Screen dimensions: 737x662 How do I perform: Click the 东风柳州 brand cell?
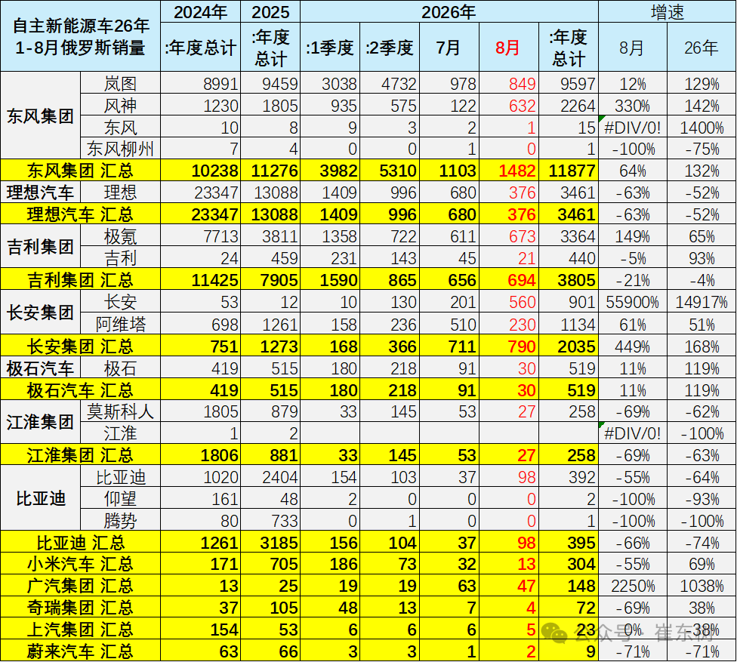click(120, 149)
